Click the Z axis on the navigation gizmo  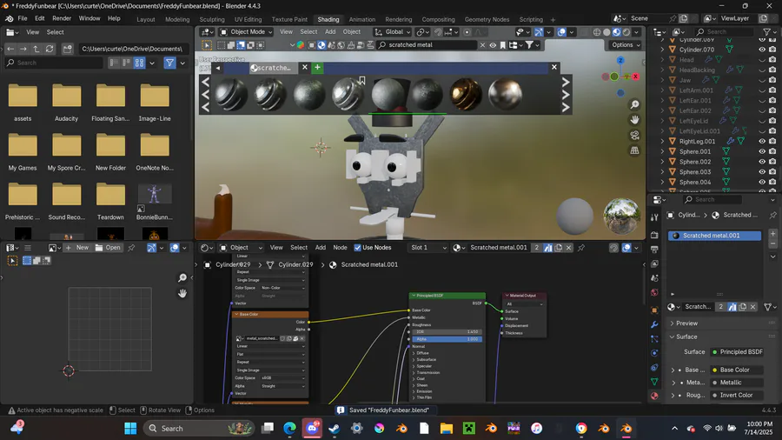point(620,60)
